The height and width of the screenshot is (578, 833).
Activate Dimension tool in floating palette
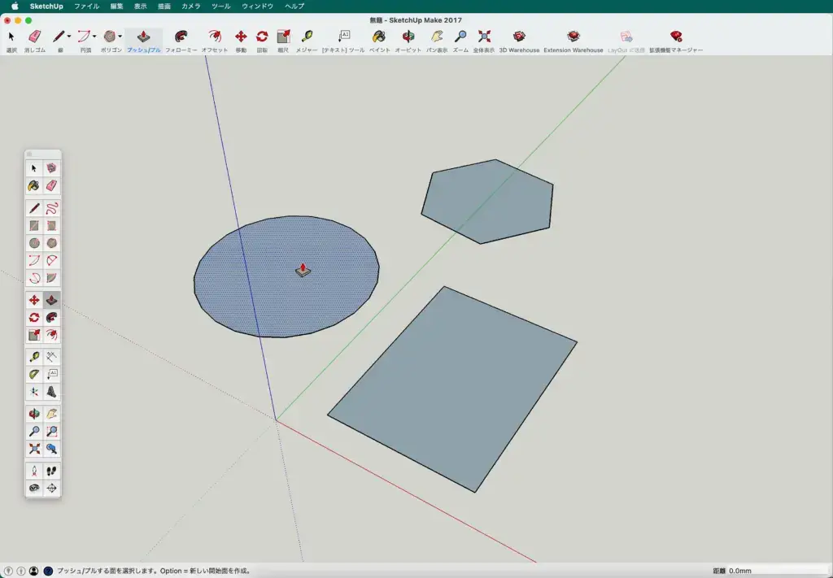pyautogui.click(x=51, y=357)
